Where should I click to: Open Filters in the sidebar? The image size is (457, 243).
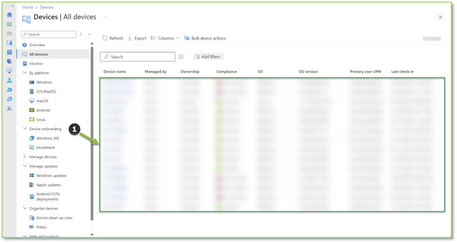coord(41,227)
